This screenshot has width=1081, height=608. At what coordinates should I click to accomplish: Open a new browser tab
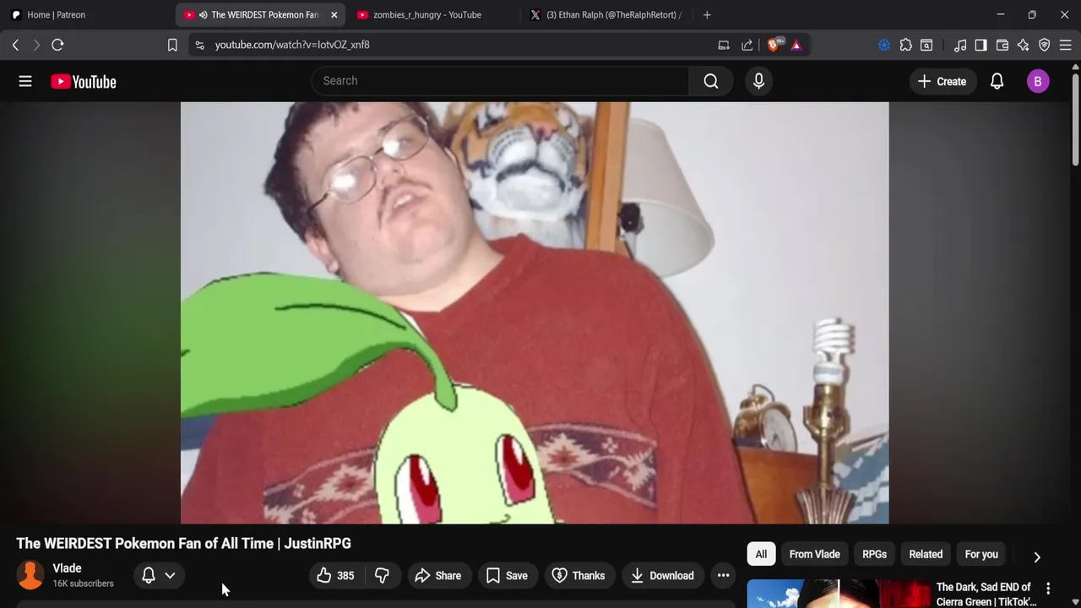707,14
